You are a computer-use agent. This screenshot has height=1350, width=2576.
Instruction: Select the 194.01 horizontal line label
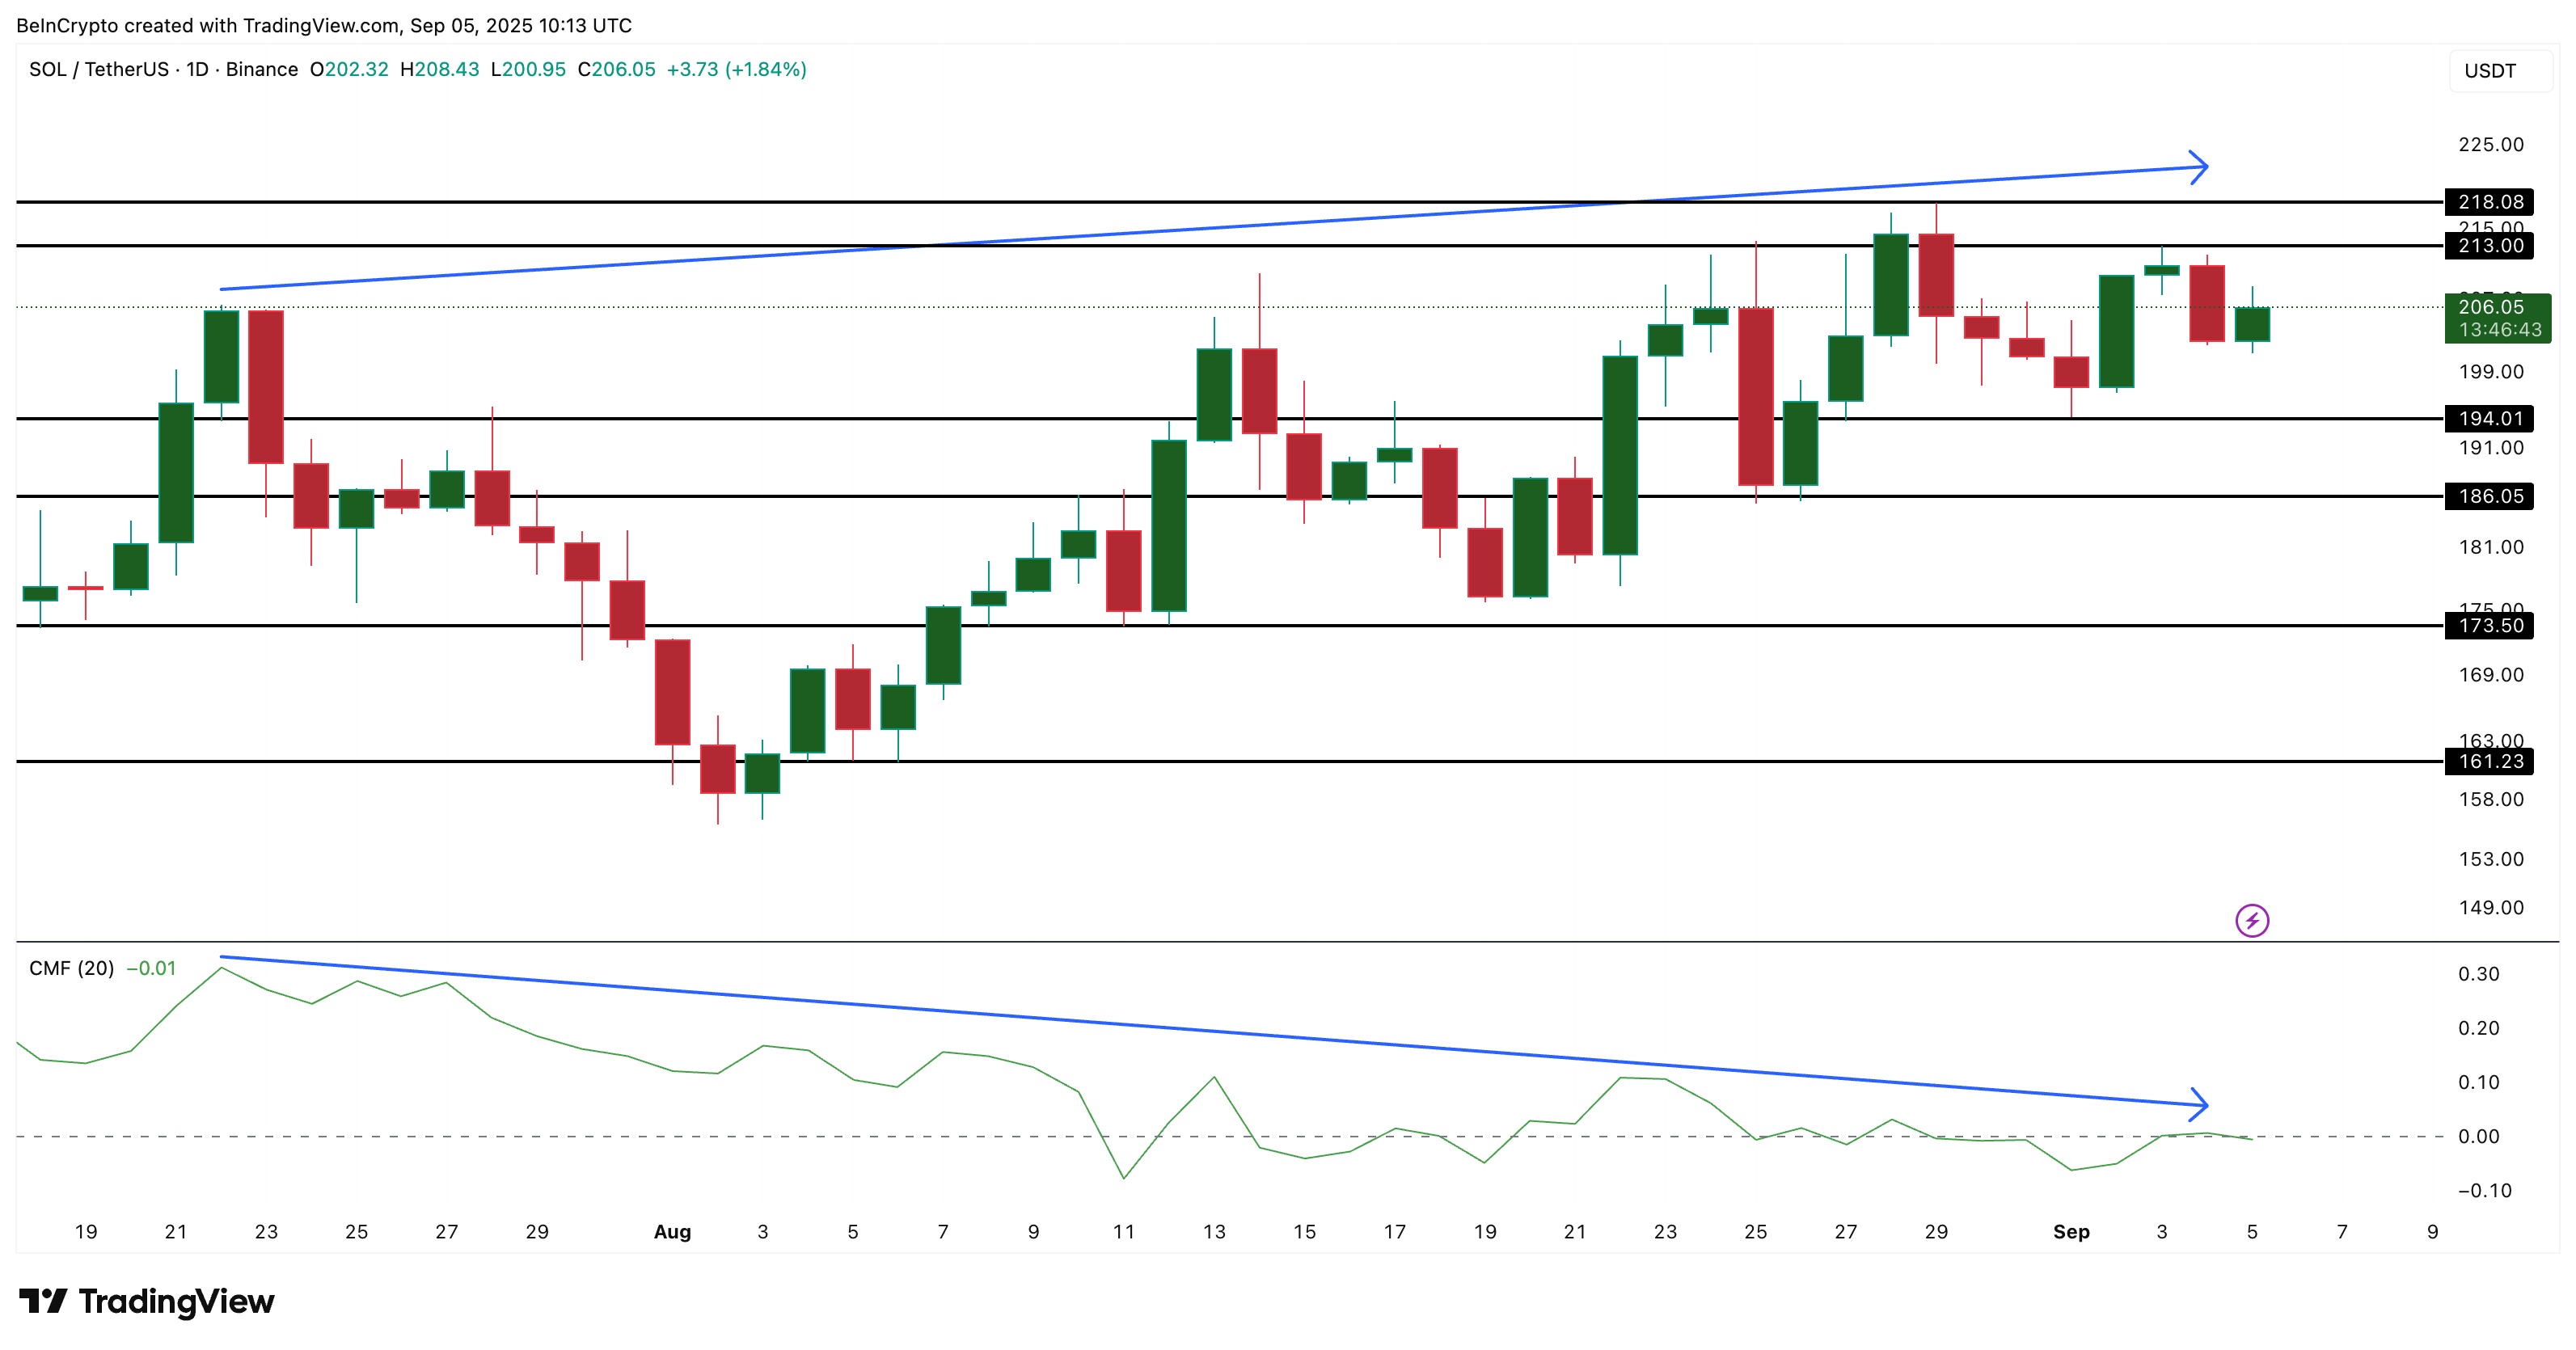pos(2489,419)
